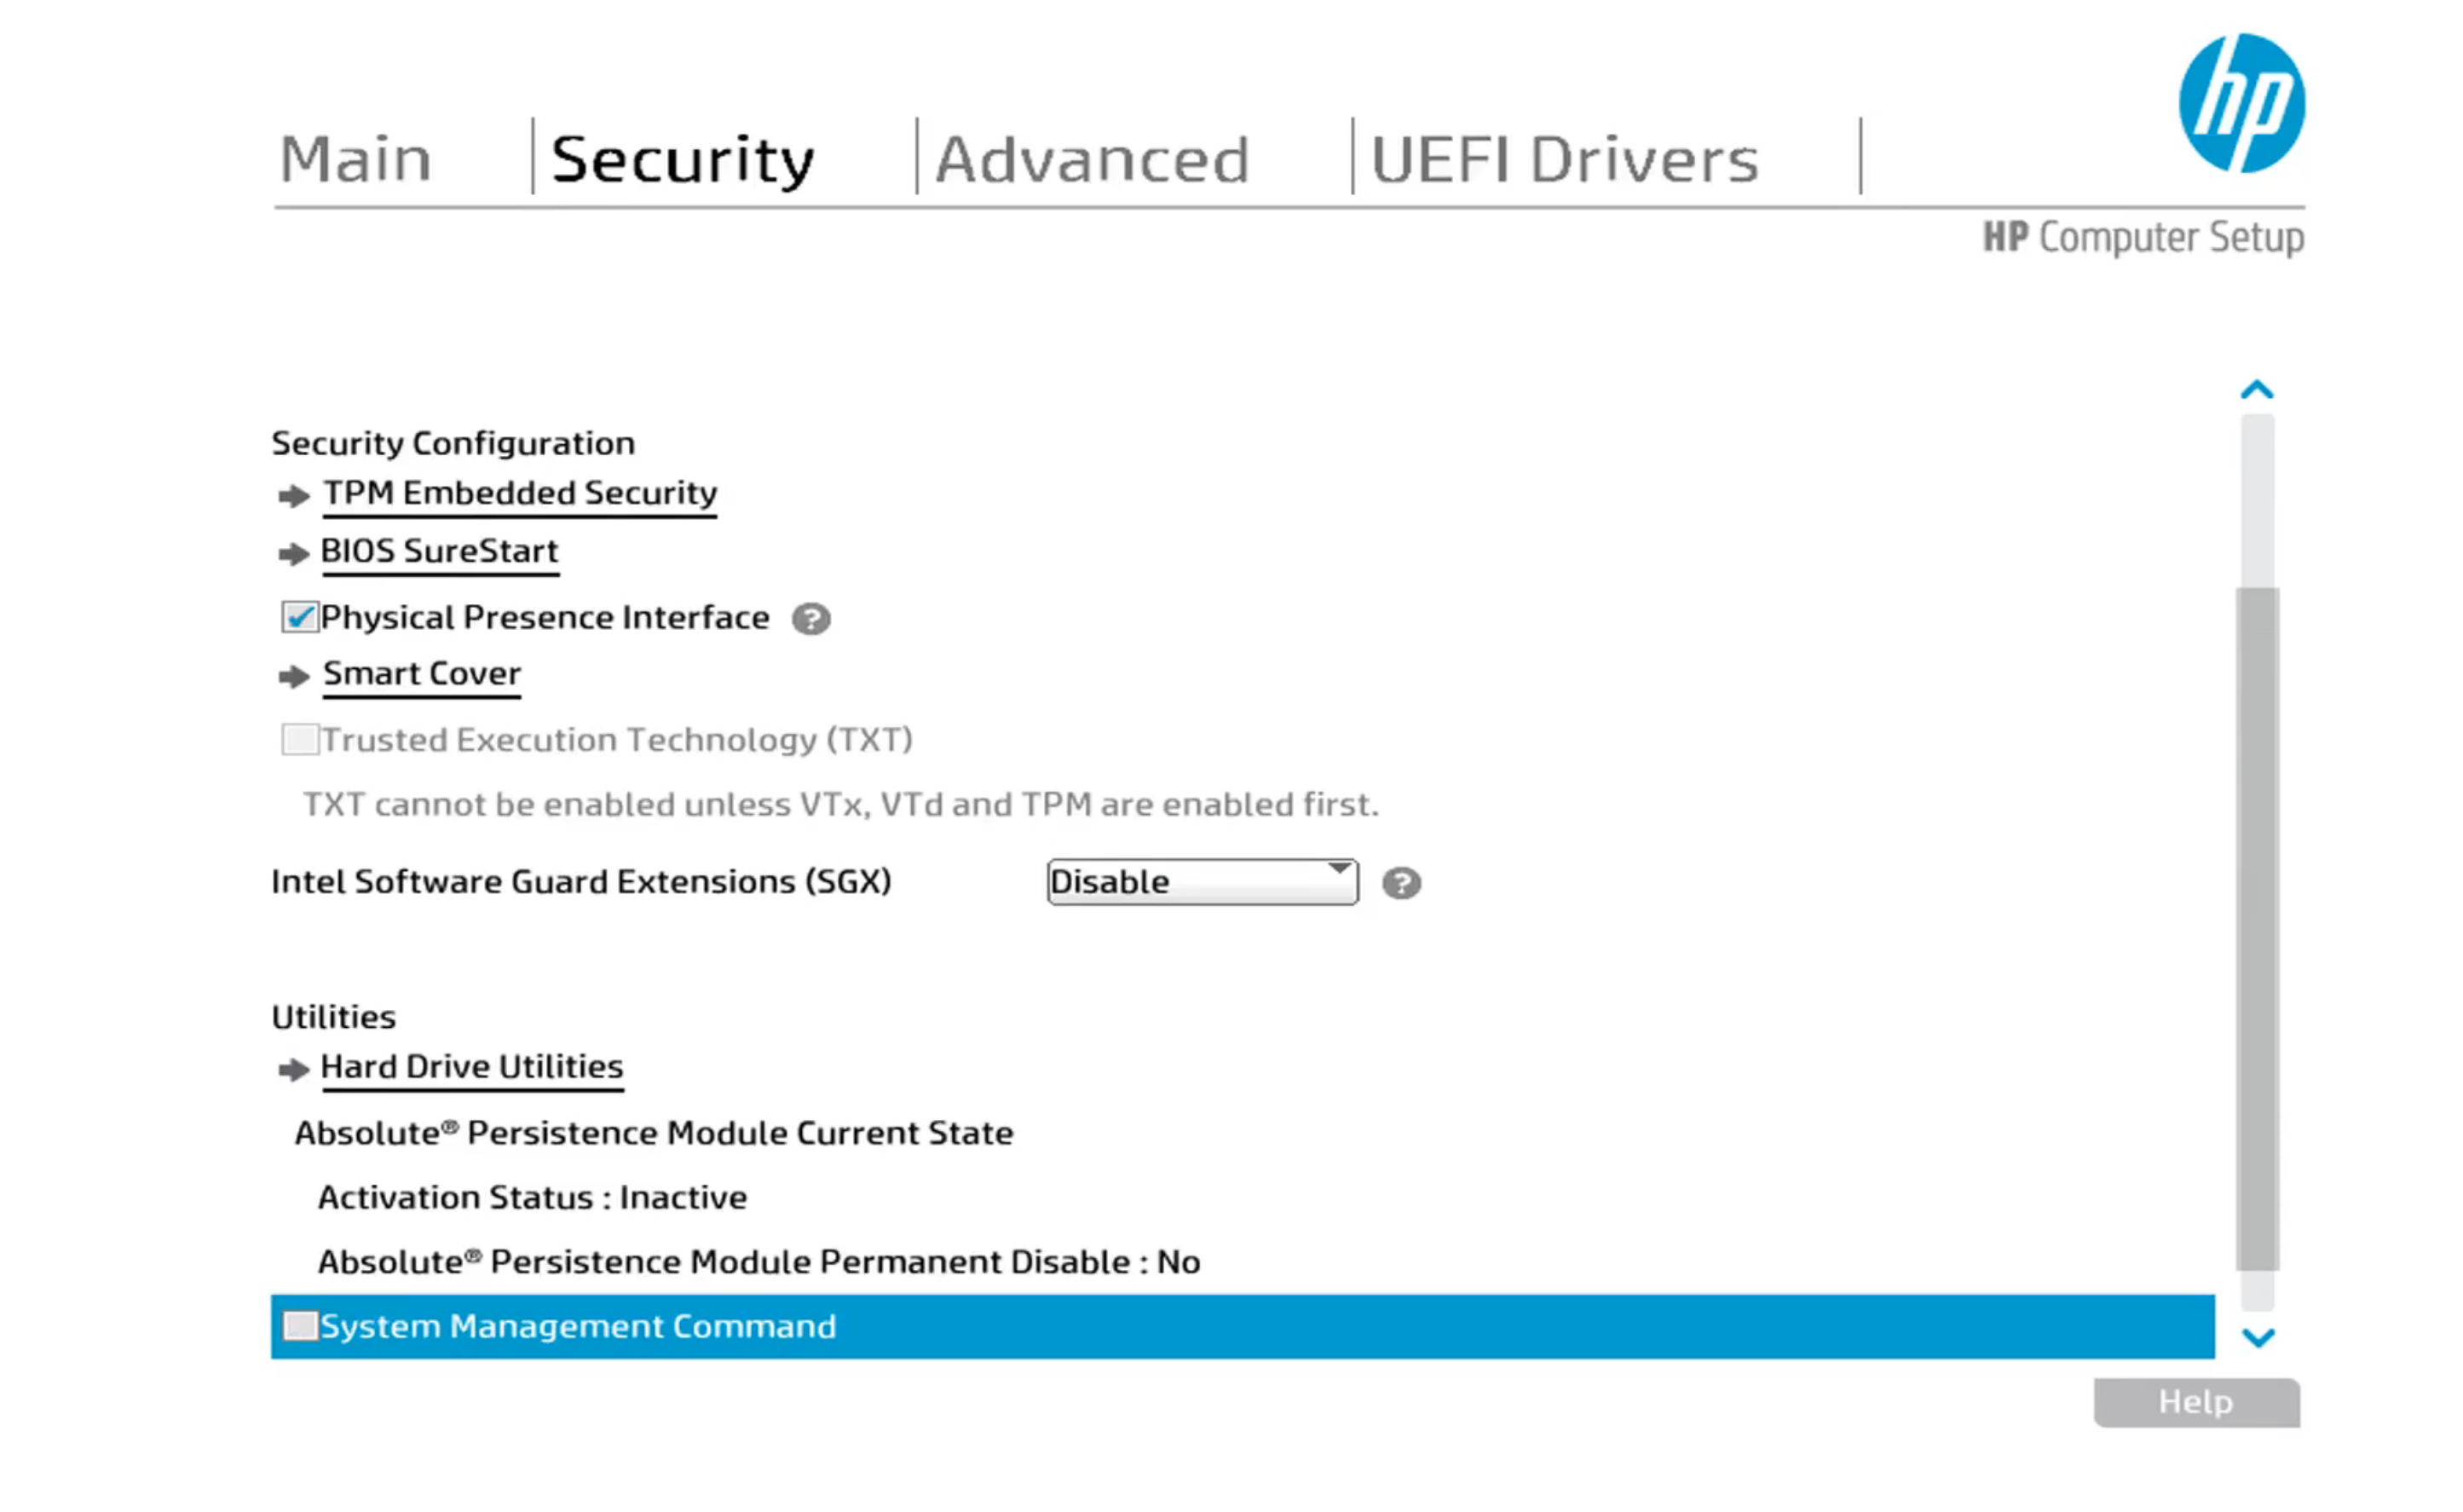Enable System Management Command checkbox
The width and height of the screenshot is (2463, 1512).
[x=299, y=1326]
